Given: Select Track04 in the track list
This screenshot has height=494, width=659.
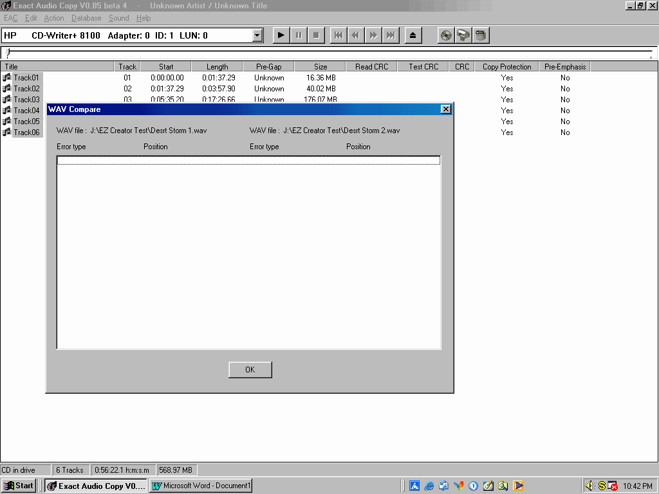Looking at the screenshot, I should click(26, 111).
